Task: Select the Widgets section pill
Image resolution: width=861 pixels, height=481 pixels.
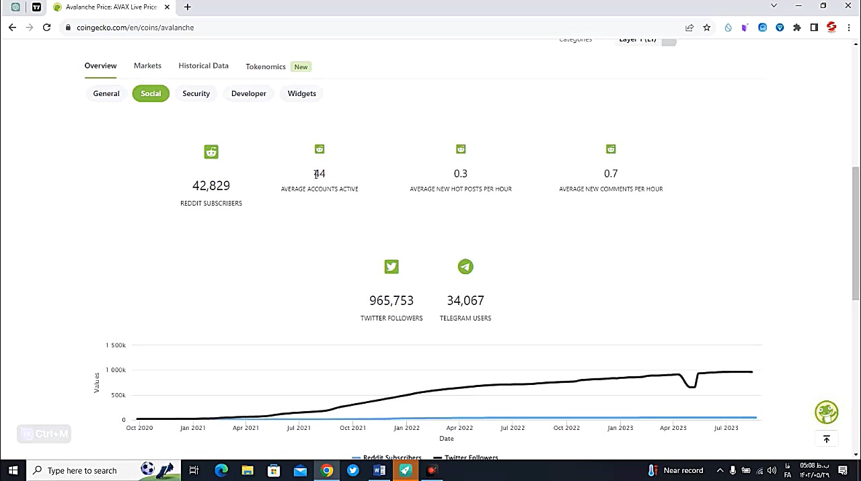Action: tap(302, 93)
